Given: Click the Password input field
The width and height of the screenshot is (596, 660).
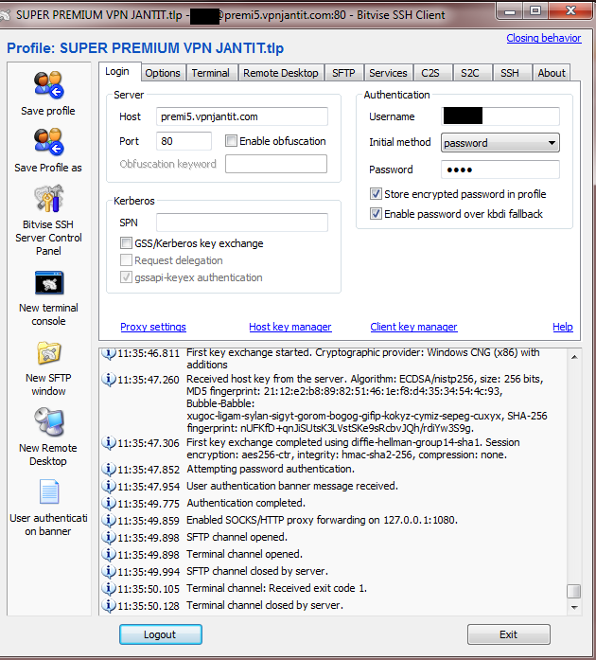Looking at the screenshot, I should coord(500,169).
